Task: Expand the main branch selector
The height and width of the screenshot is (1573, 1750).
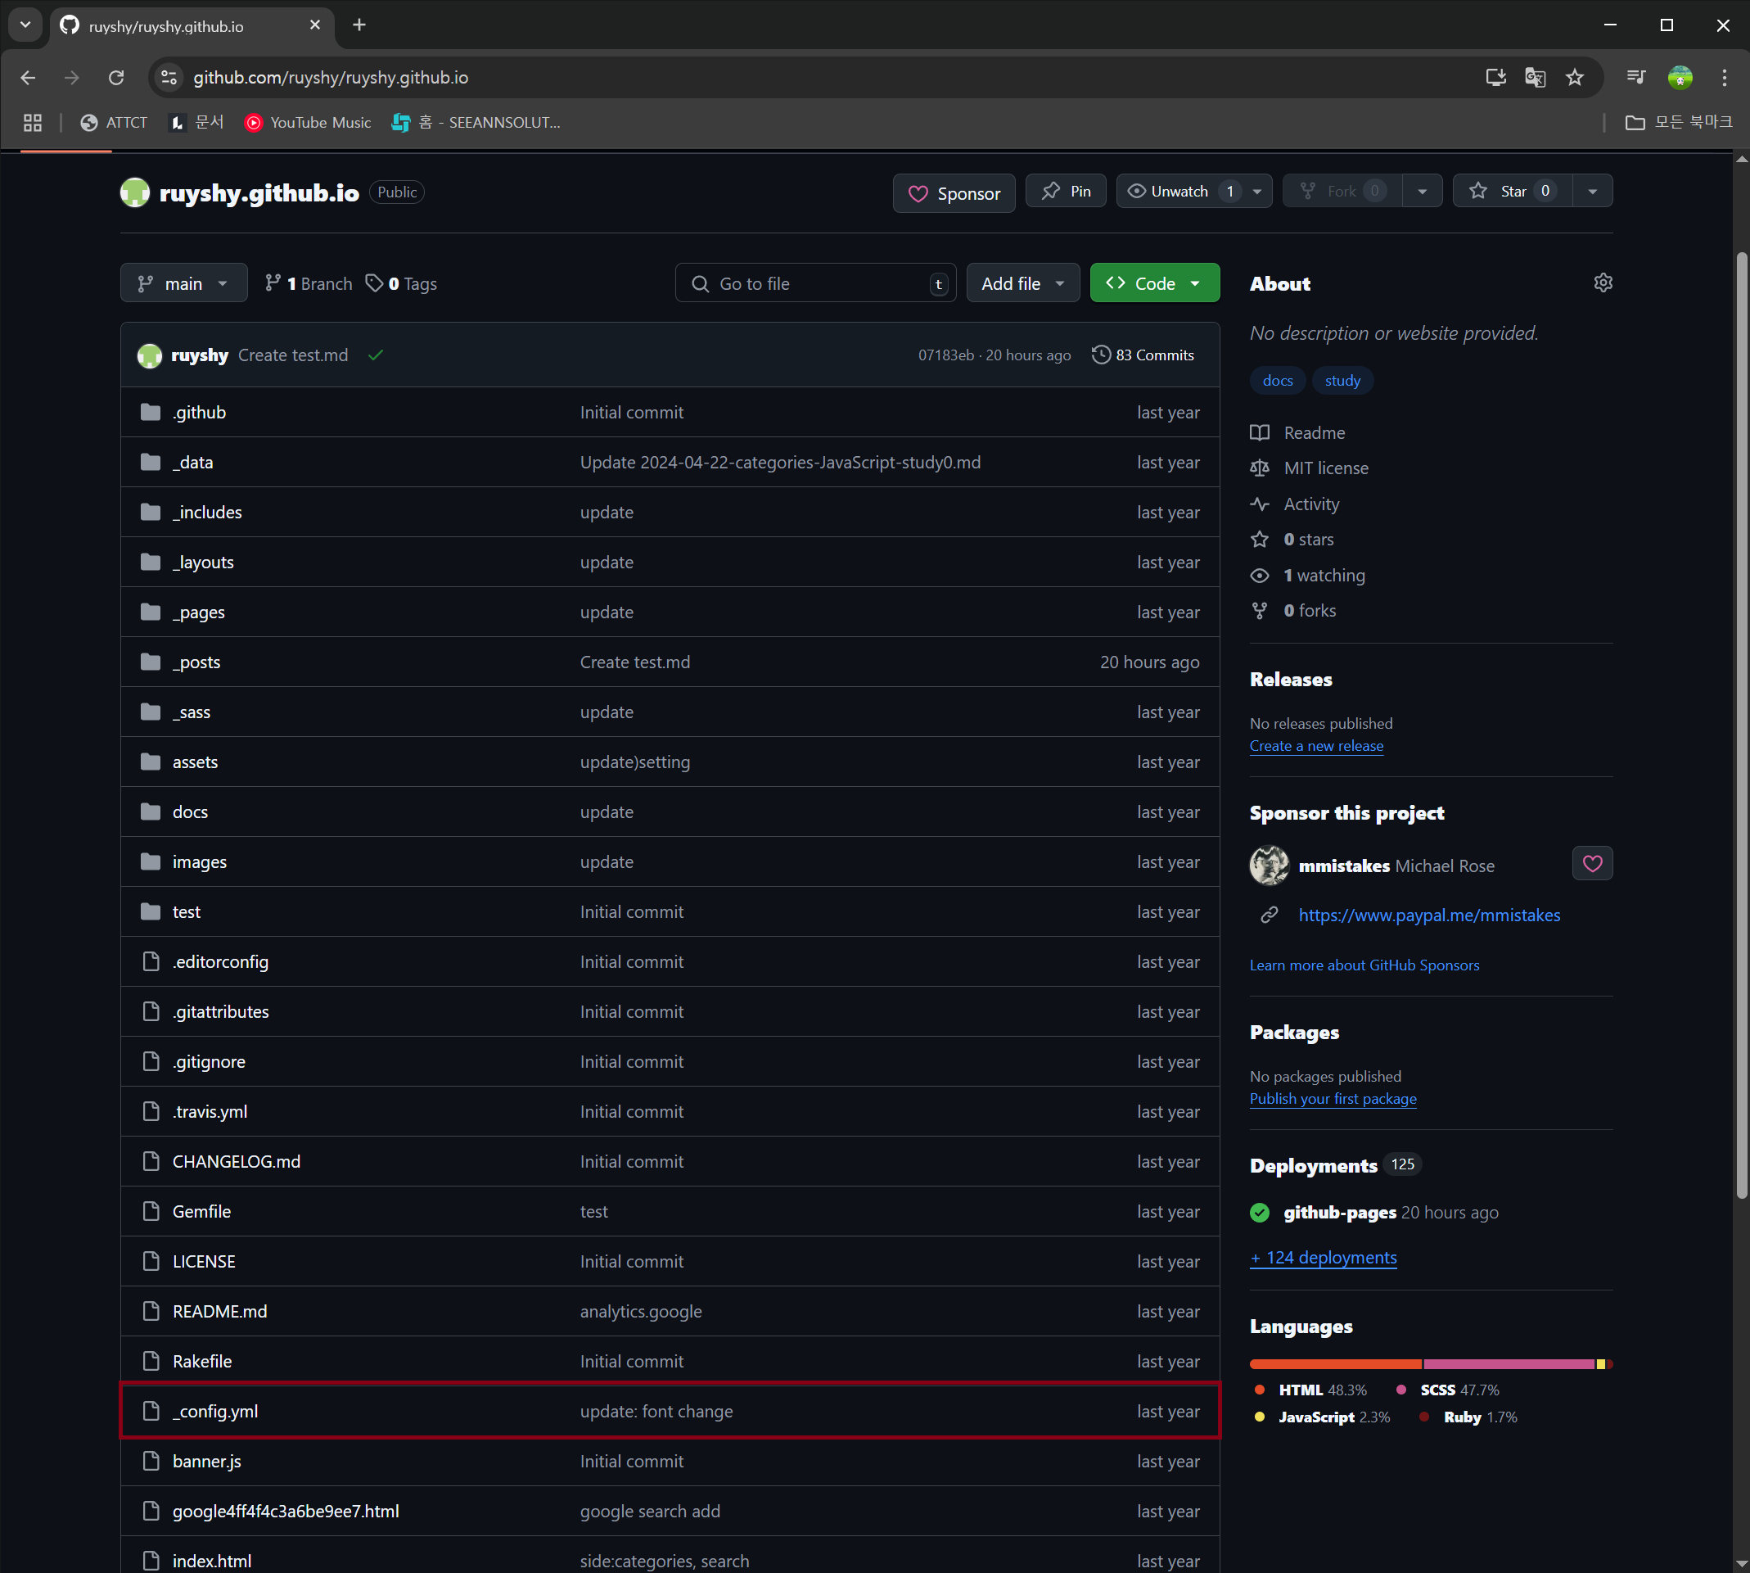Action: [183, 283]
